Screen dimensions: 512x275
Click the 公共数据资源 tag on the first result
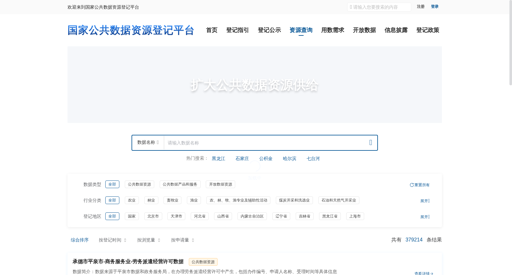[x=203, y=262]
